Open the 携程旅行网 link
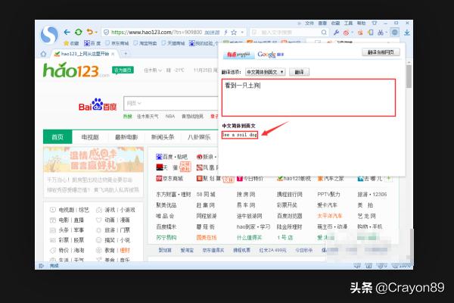The width and height of the screenshot is (454, 303). pos(290,194)
